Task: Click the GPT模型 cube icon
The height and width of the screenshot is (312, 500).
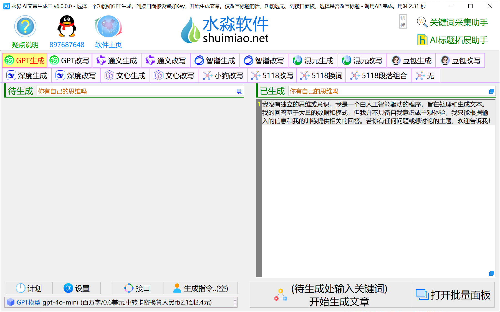Action: (x=11, y=302)
